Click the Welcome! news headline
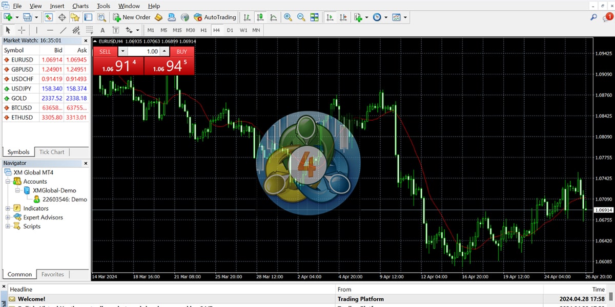Screen dimensions: 615x307 pos(32,299)
